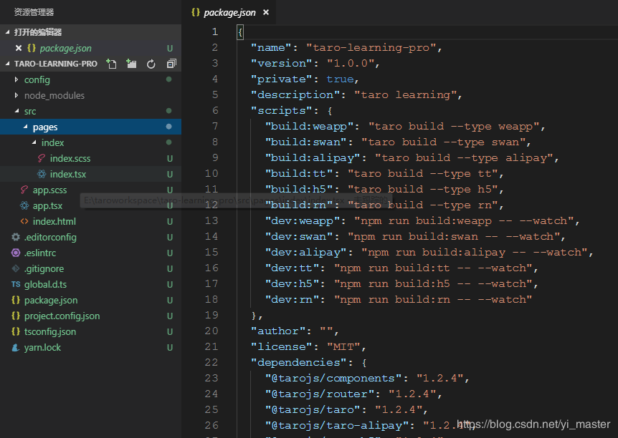Collapse all folders in explorer
Viewport: 618px width, 438px height.
tap(171, 64)
